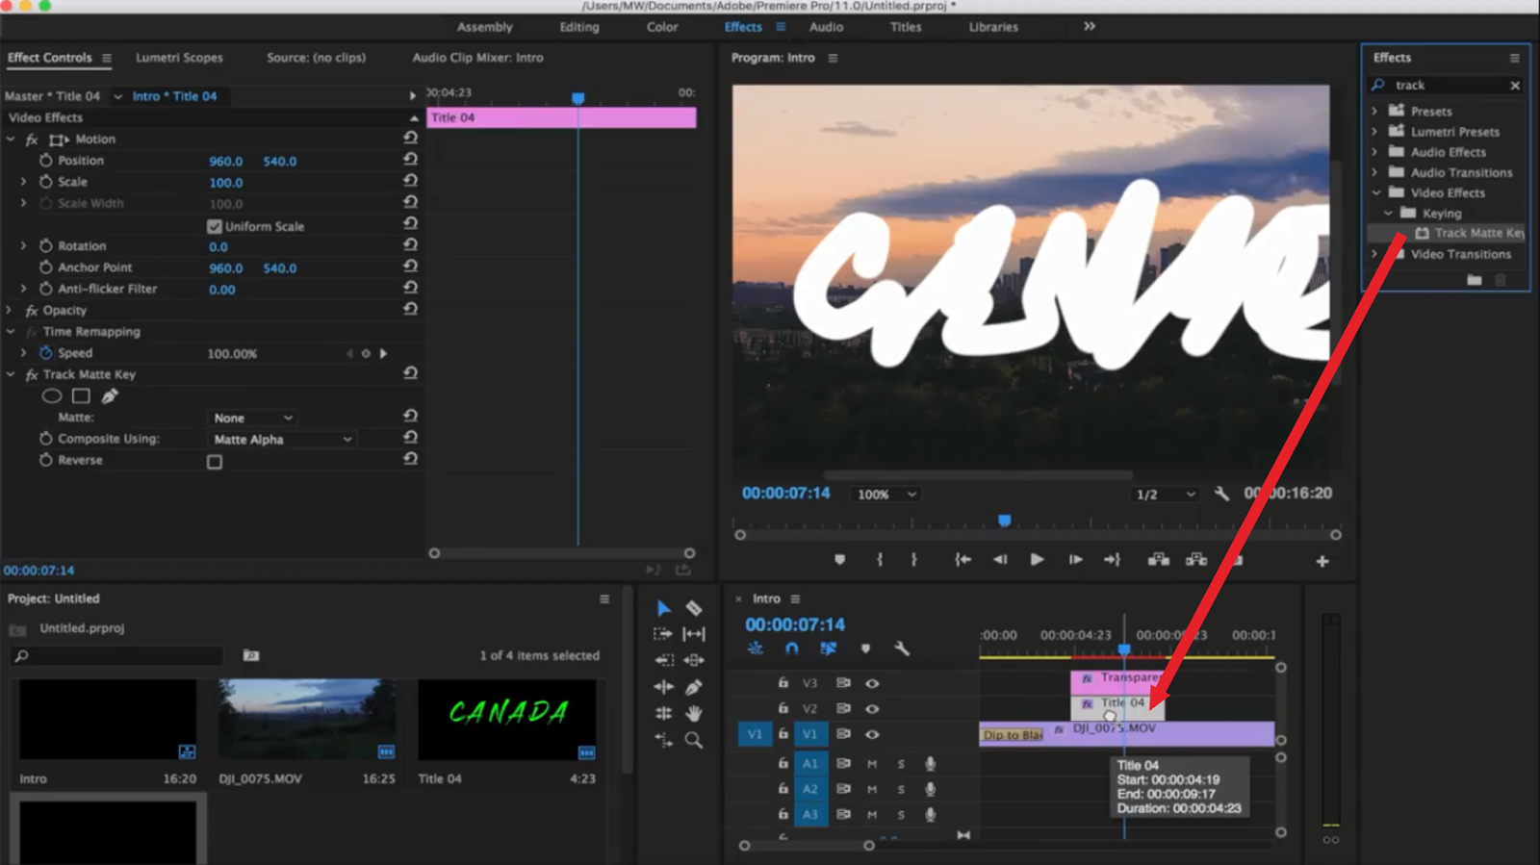Open Composite Using dropdown

283,439
